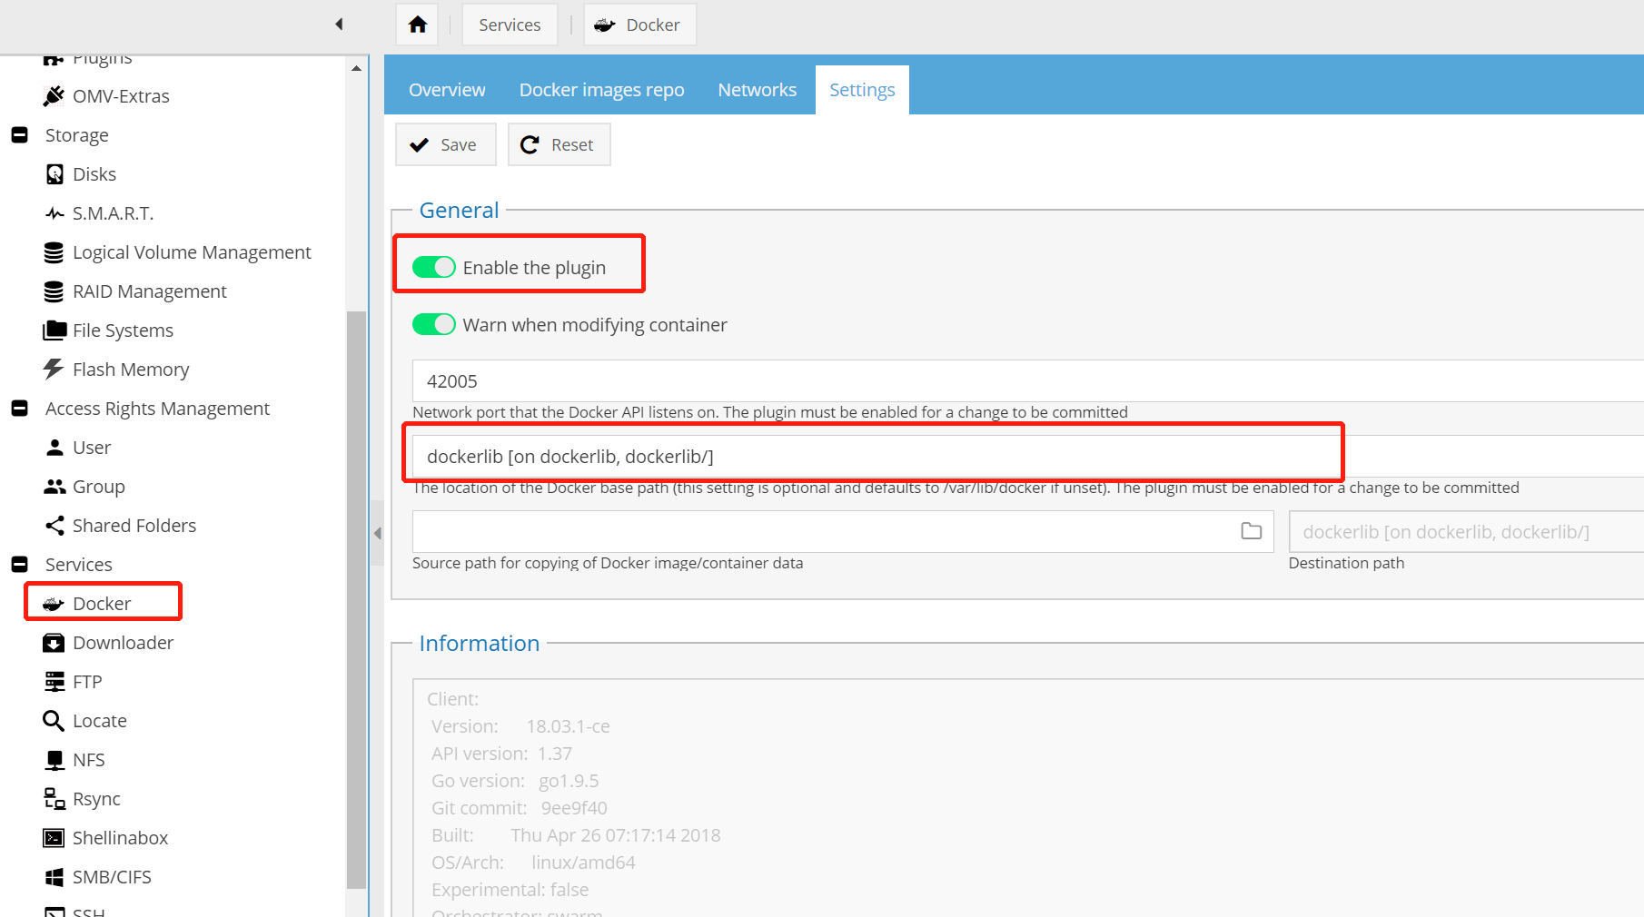Collapse the Storage tree section

(x=19, y=134)
